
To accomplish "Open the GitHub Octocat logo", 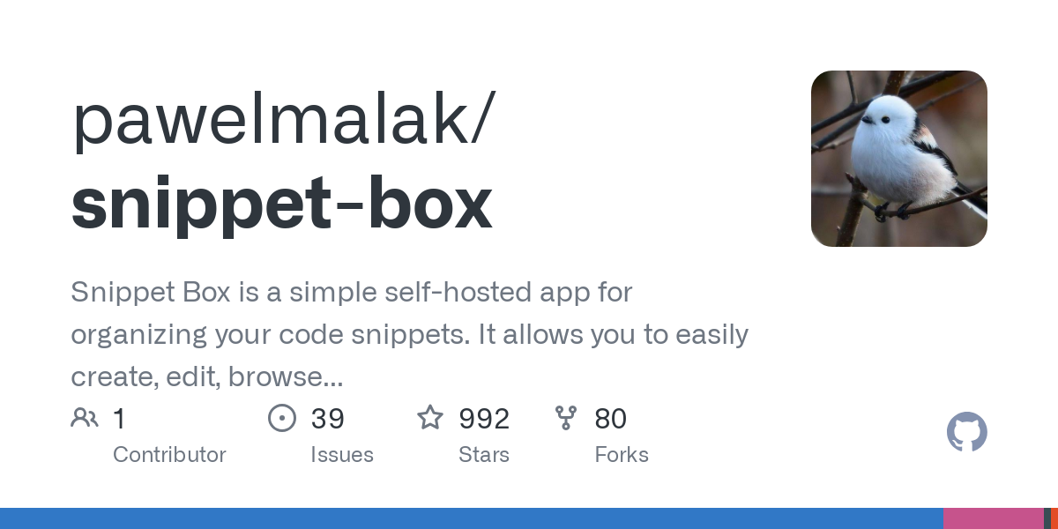I will click(967, 432).
